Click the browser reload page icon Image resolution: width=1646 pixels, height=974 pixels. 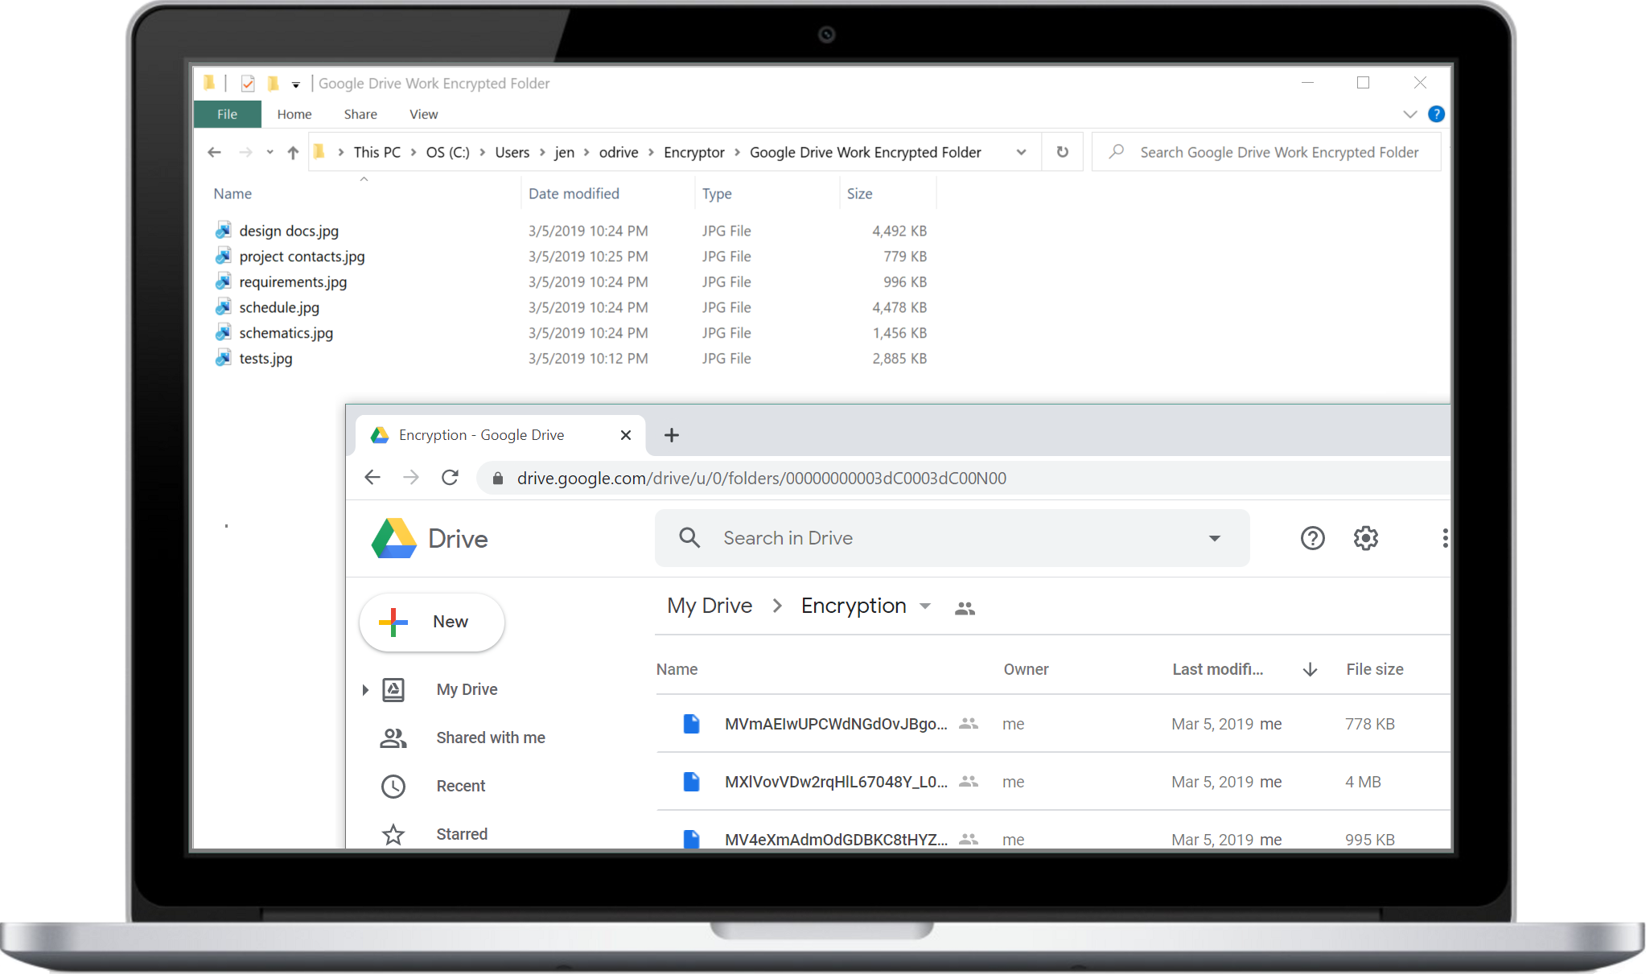[x=450, y=478]
